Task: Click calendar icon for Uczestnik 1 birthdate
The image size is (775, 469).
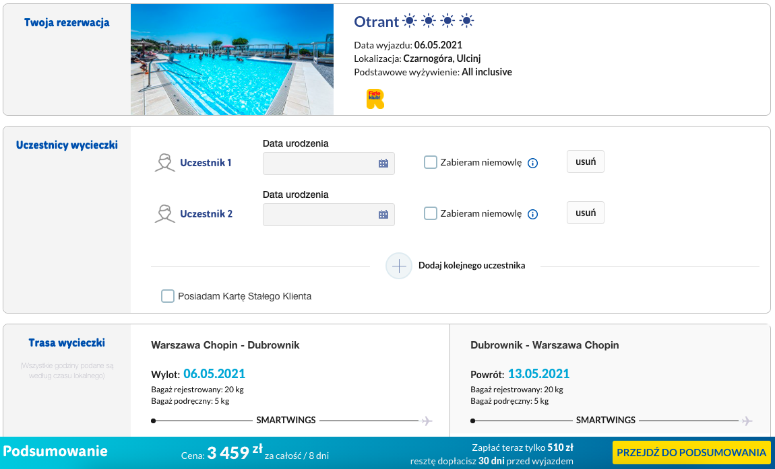Action: [x=383, y=164]
